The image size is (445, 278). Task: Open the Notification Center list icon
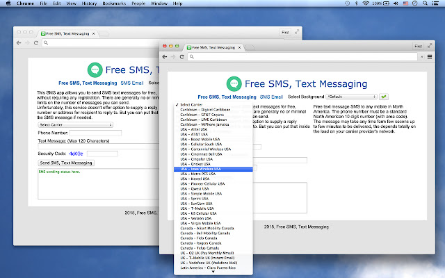[435, 3]
